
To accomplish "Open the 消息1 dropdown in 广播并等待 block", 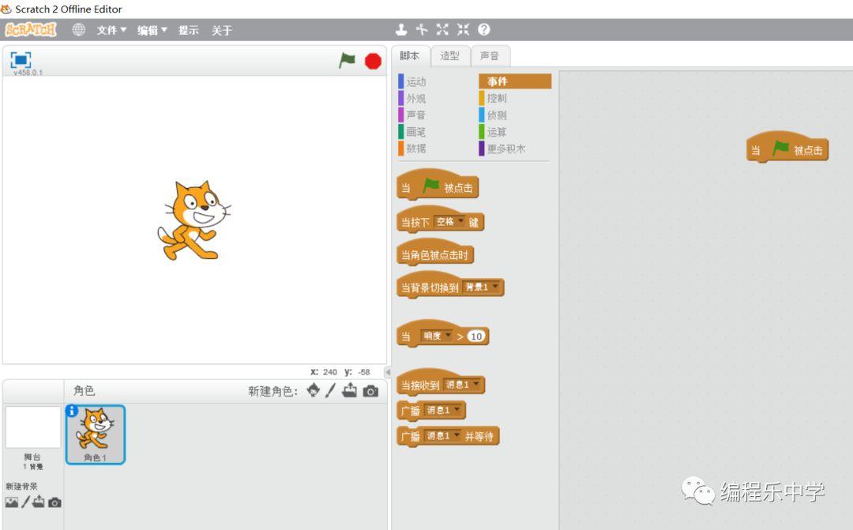I will pyautogui.click(x=443, y=436).
